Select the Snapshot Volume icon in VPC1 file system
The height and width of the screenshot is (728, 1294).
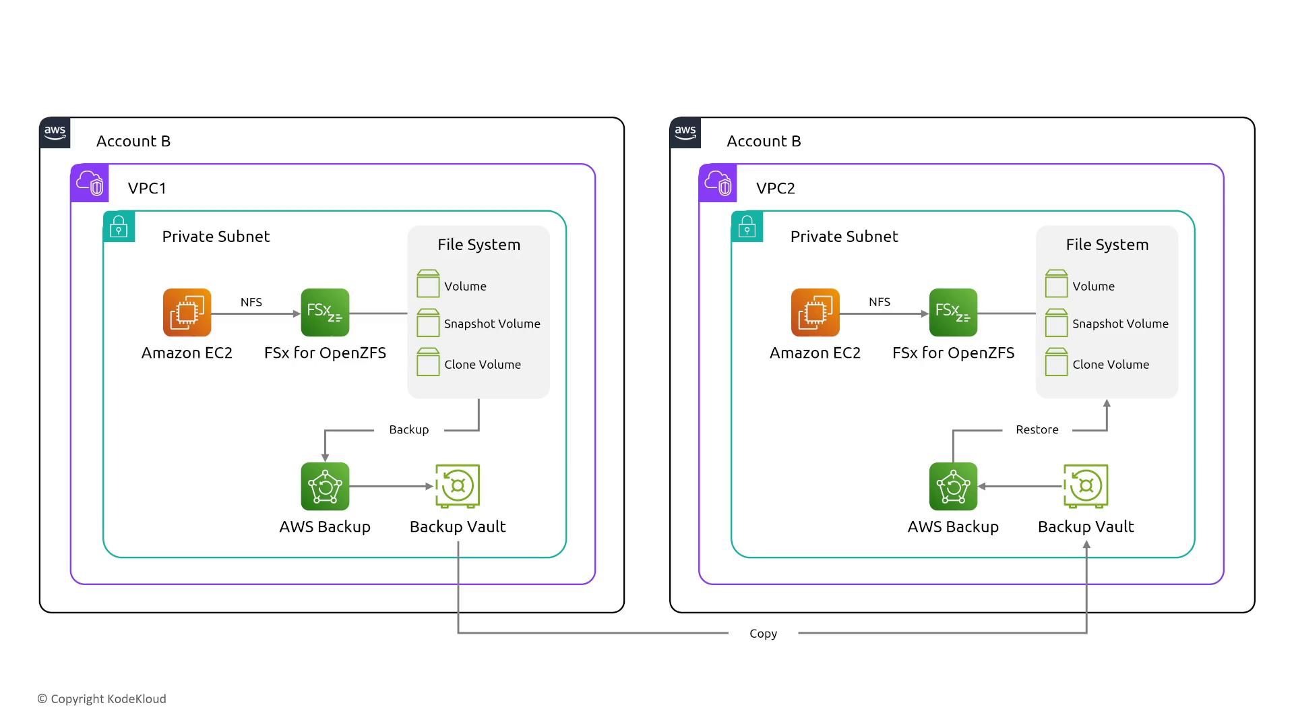428,324
